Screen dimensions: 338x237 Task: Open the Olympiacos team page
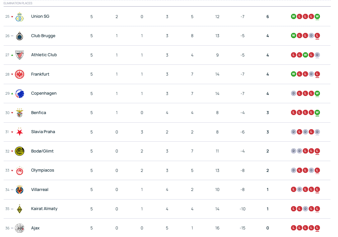click(42, 170)
